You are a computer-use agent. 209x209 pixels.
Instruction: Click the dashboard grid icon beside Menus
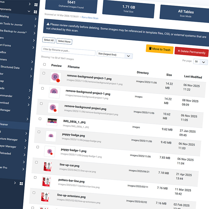(x=36, y=5)
